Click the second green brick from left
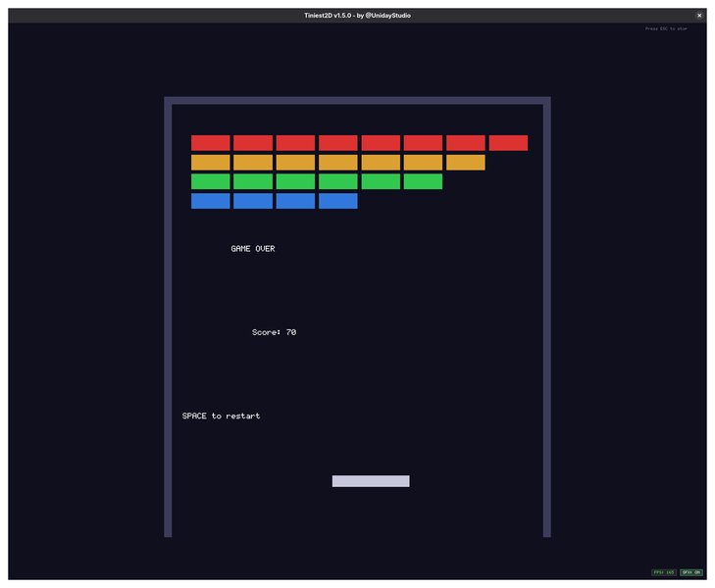This screenshot has width=715, height=588. point(253,181)
